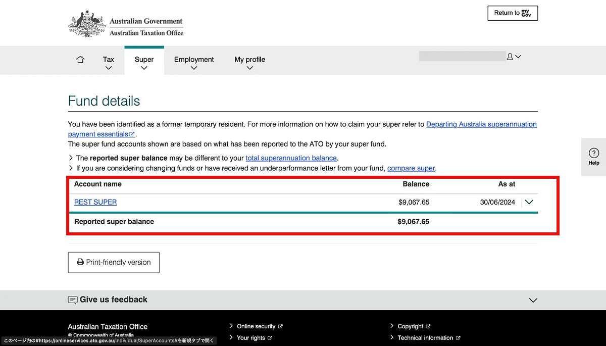Expand the REST SUPER account row chevron
Image resolution: width=606 pixels, height=346 pixels.
[x=529, y=202]
